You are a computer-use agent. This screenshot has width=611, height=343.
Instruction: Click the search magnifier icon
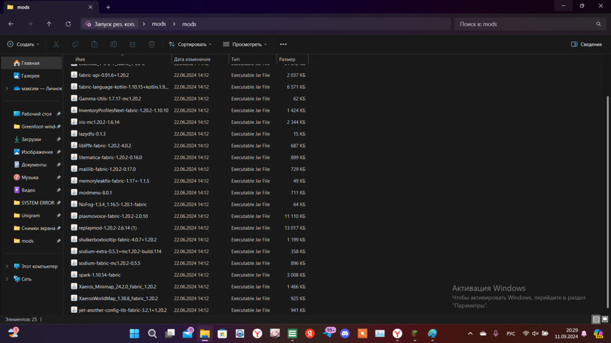pyautogui.click(x=599, y=24)
